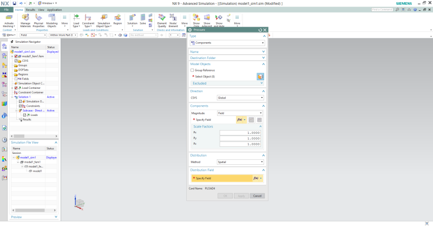Toggle CSYS checkbox in navigator
433x226 pixels.
pyautogui.click(x=16, y=61)
